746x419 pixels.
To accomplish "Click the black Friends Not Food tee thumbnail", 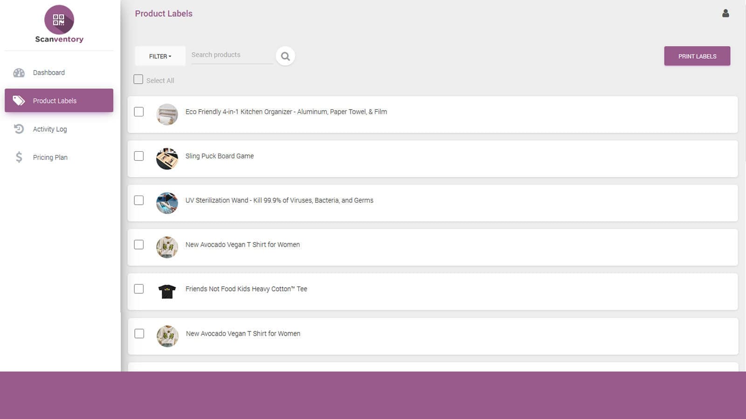I will (x=167, y=291).
